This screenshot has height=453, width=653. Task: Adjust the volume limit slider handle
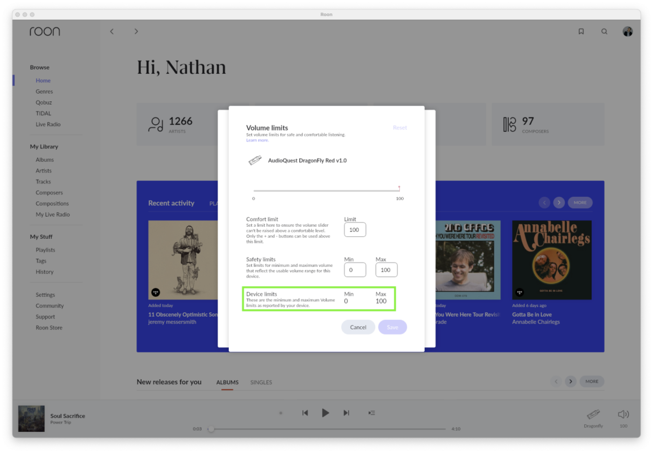click(399, 189)
